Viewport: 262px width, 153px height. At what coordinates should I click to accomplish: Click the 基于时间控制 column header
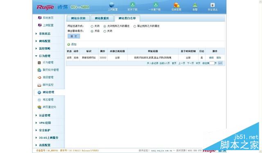(x=188, y=51)
